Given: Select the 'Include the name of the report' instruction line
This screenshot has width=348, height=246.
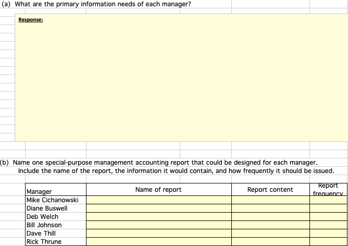Looking at the screenshot, I should [176, 171].
